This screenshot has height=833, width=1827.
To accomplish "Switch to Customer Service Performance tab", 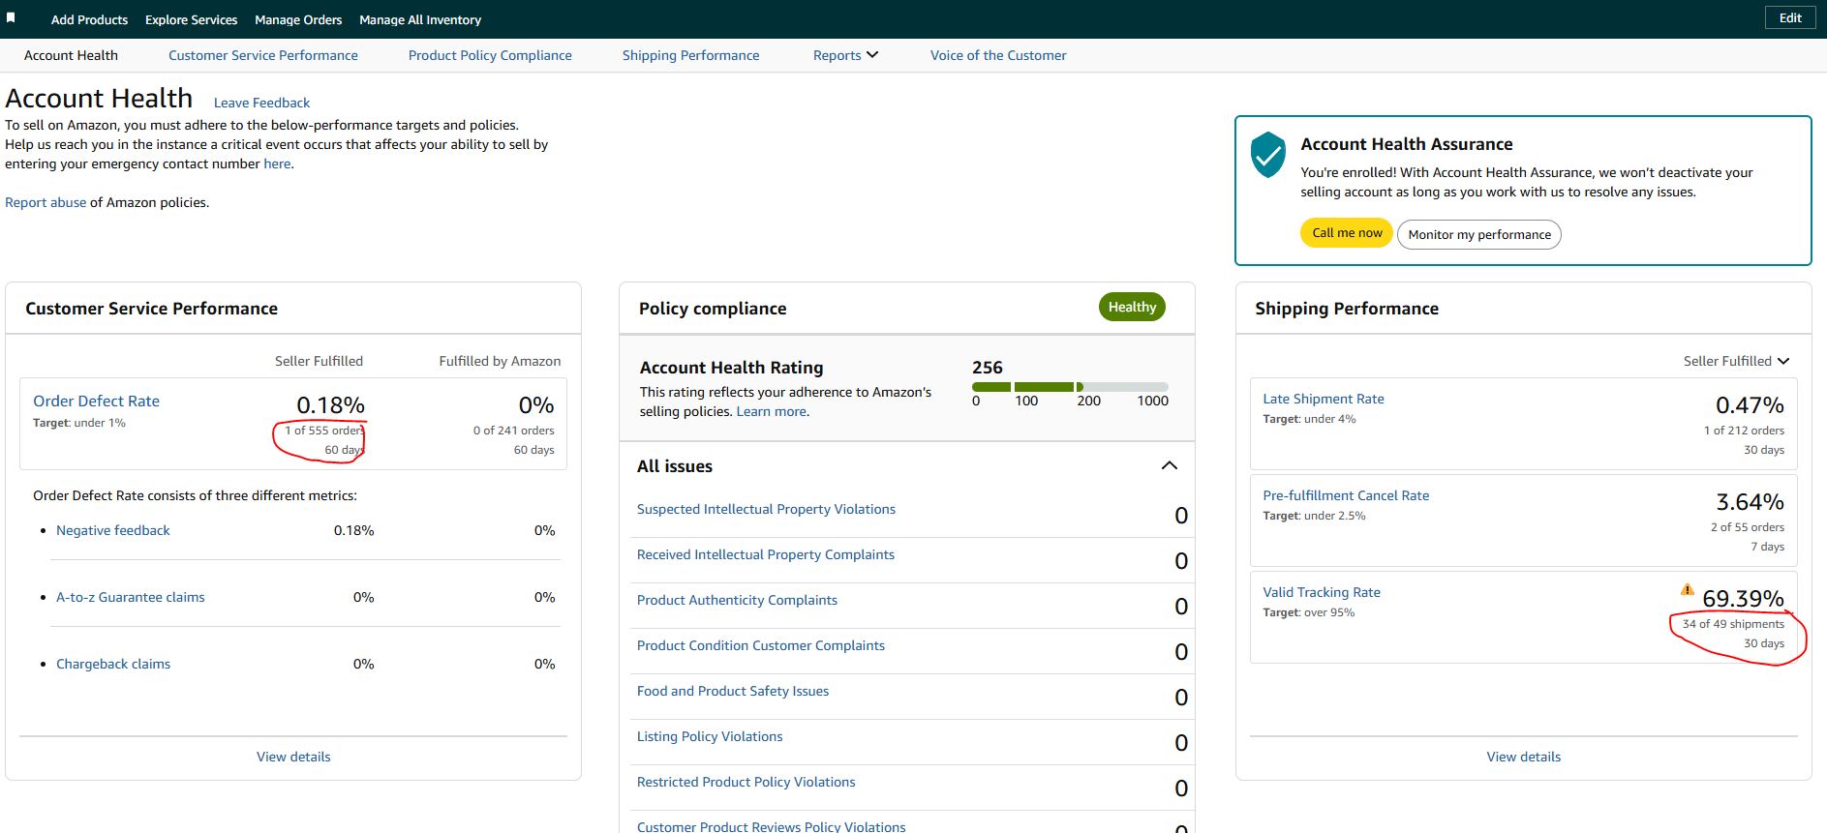I will point(263,55).
